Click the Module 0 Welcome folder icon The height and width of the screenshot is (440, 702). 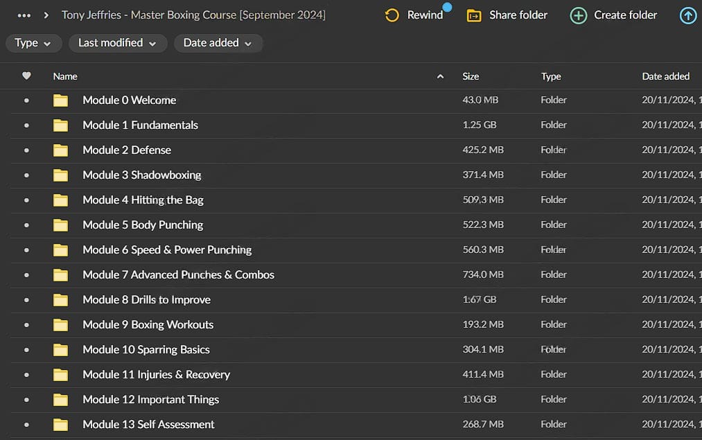click(61, 100)
